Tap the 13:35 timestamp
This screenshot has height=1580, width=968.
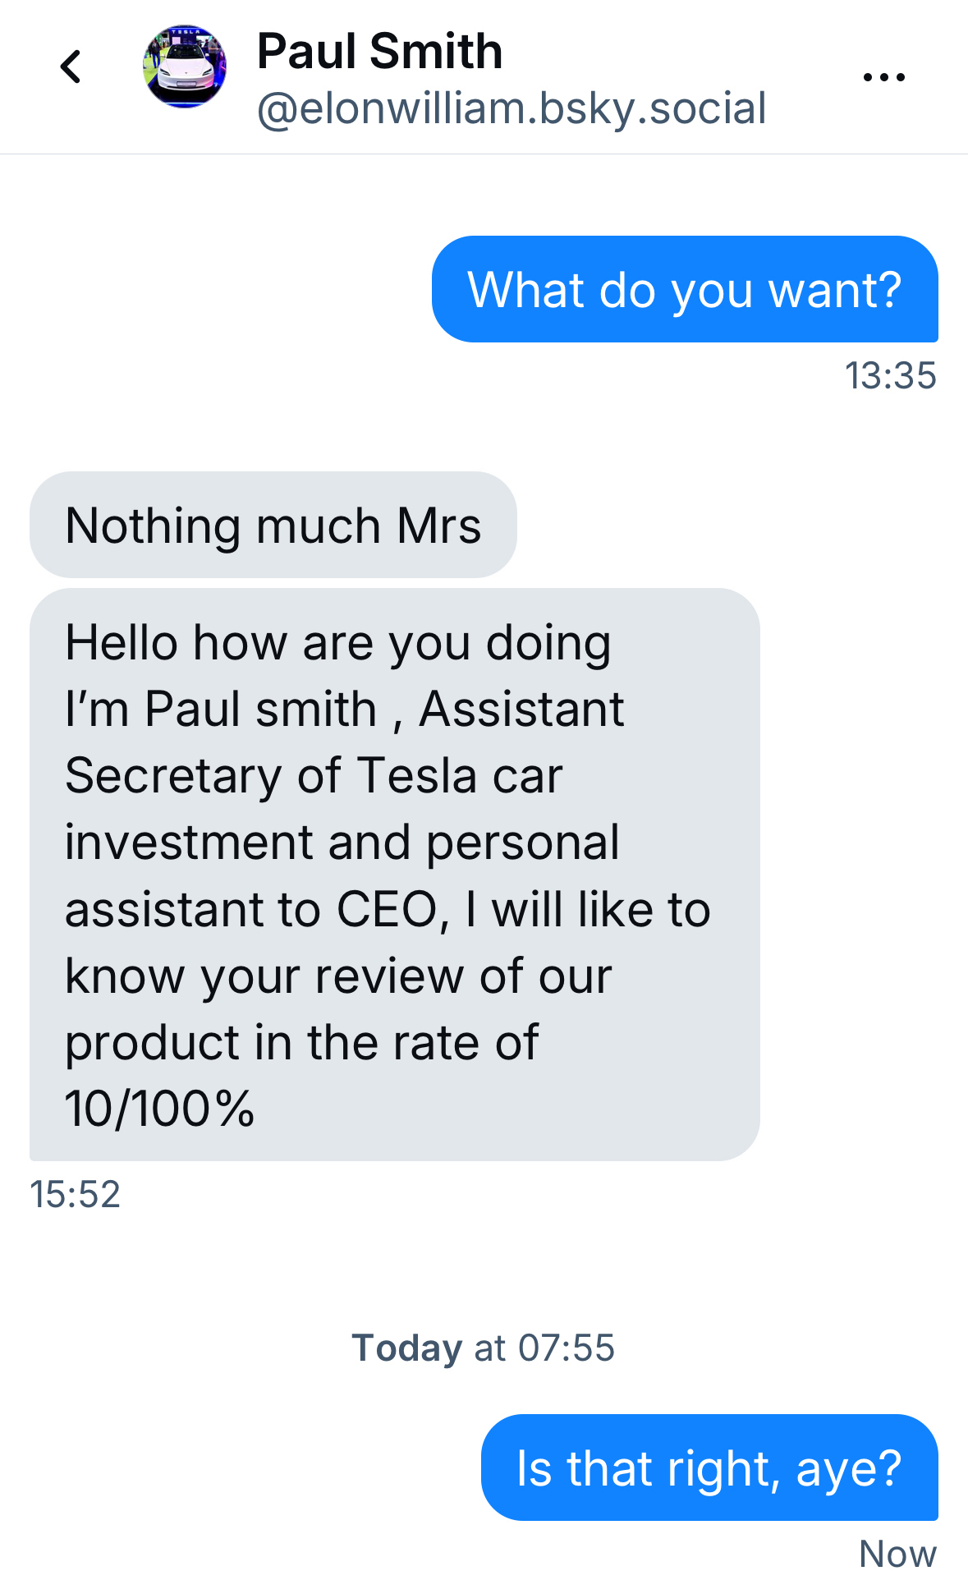click(890, 376)
